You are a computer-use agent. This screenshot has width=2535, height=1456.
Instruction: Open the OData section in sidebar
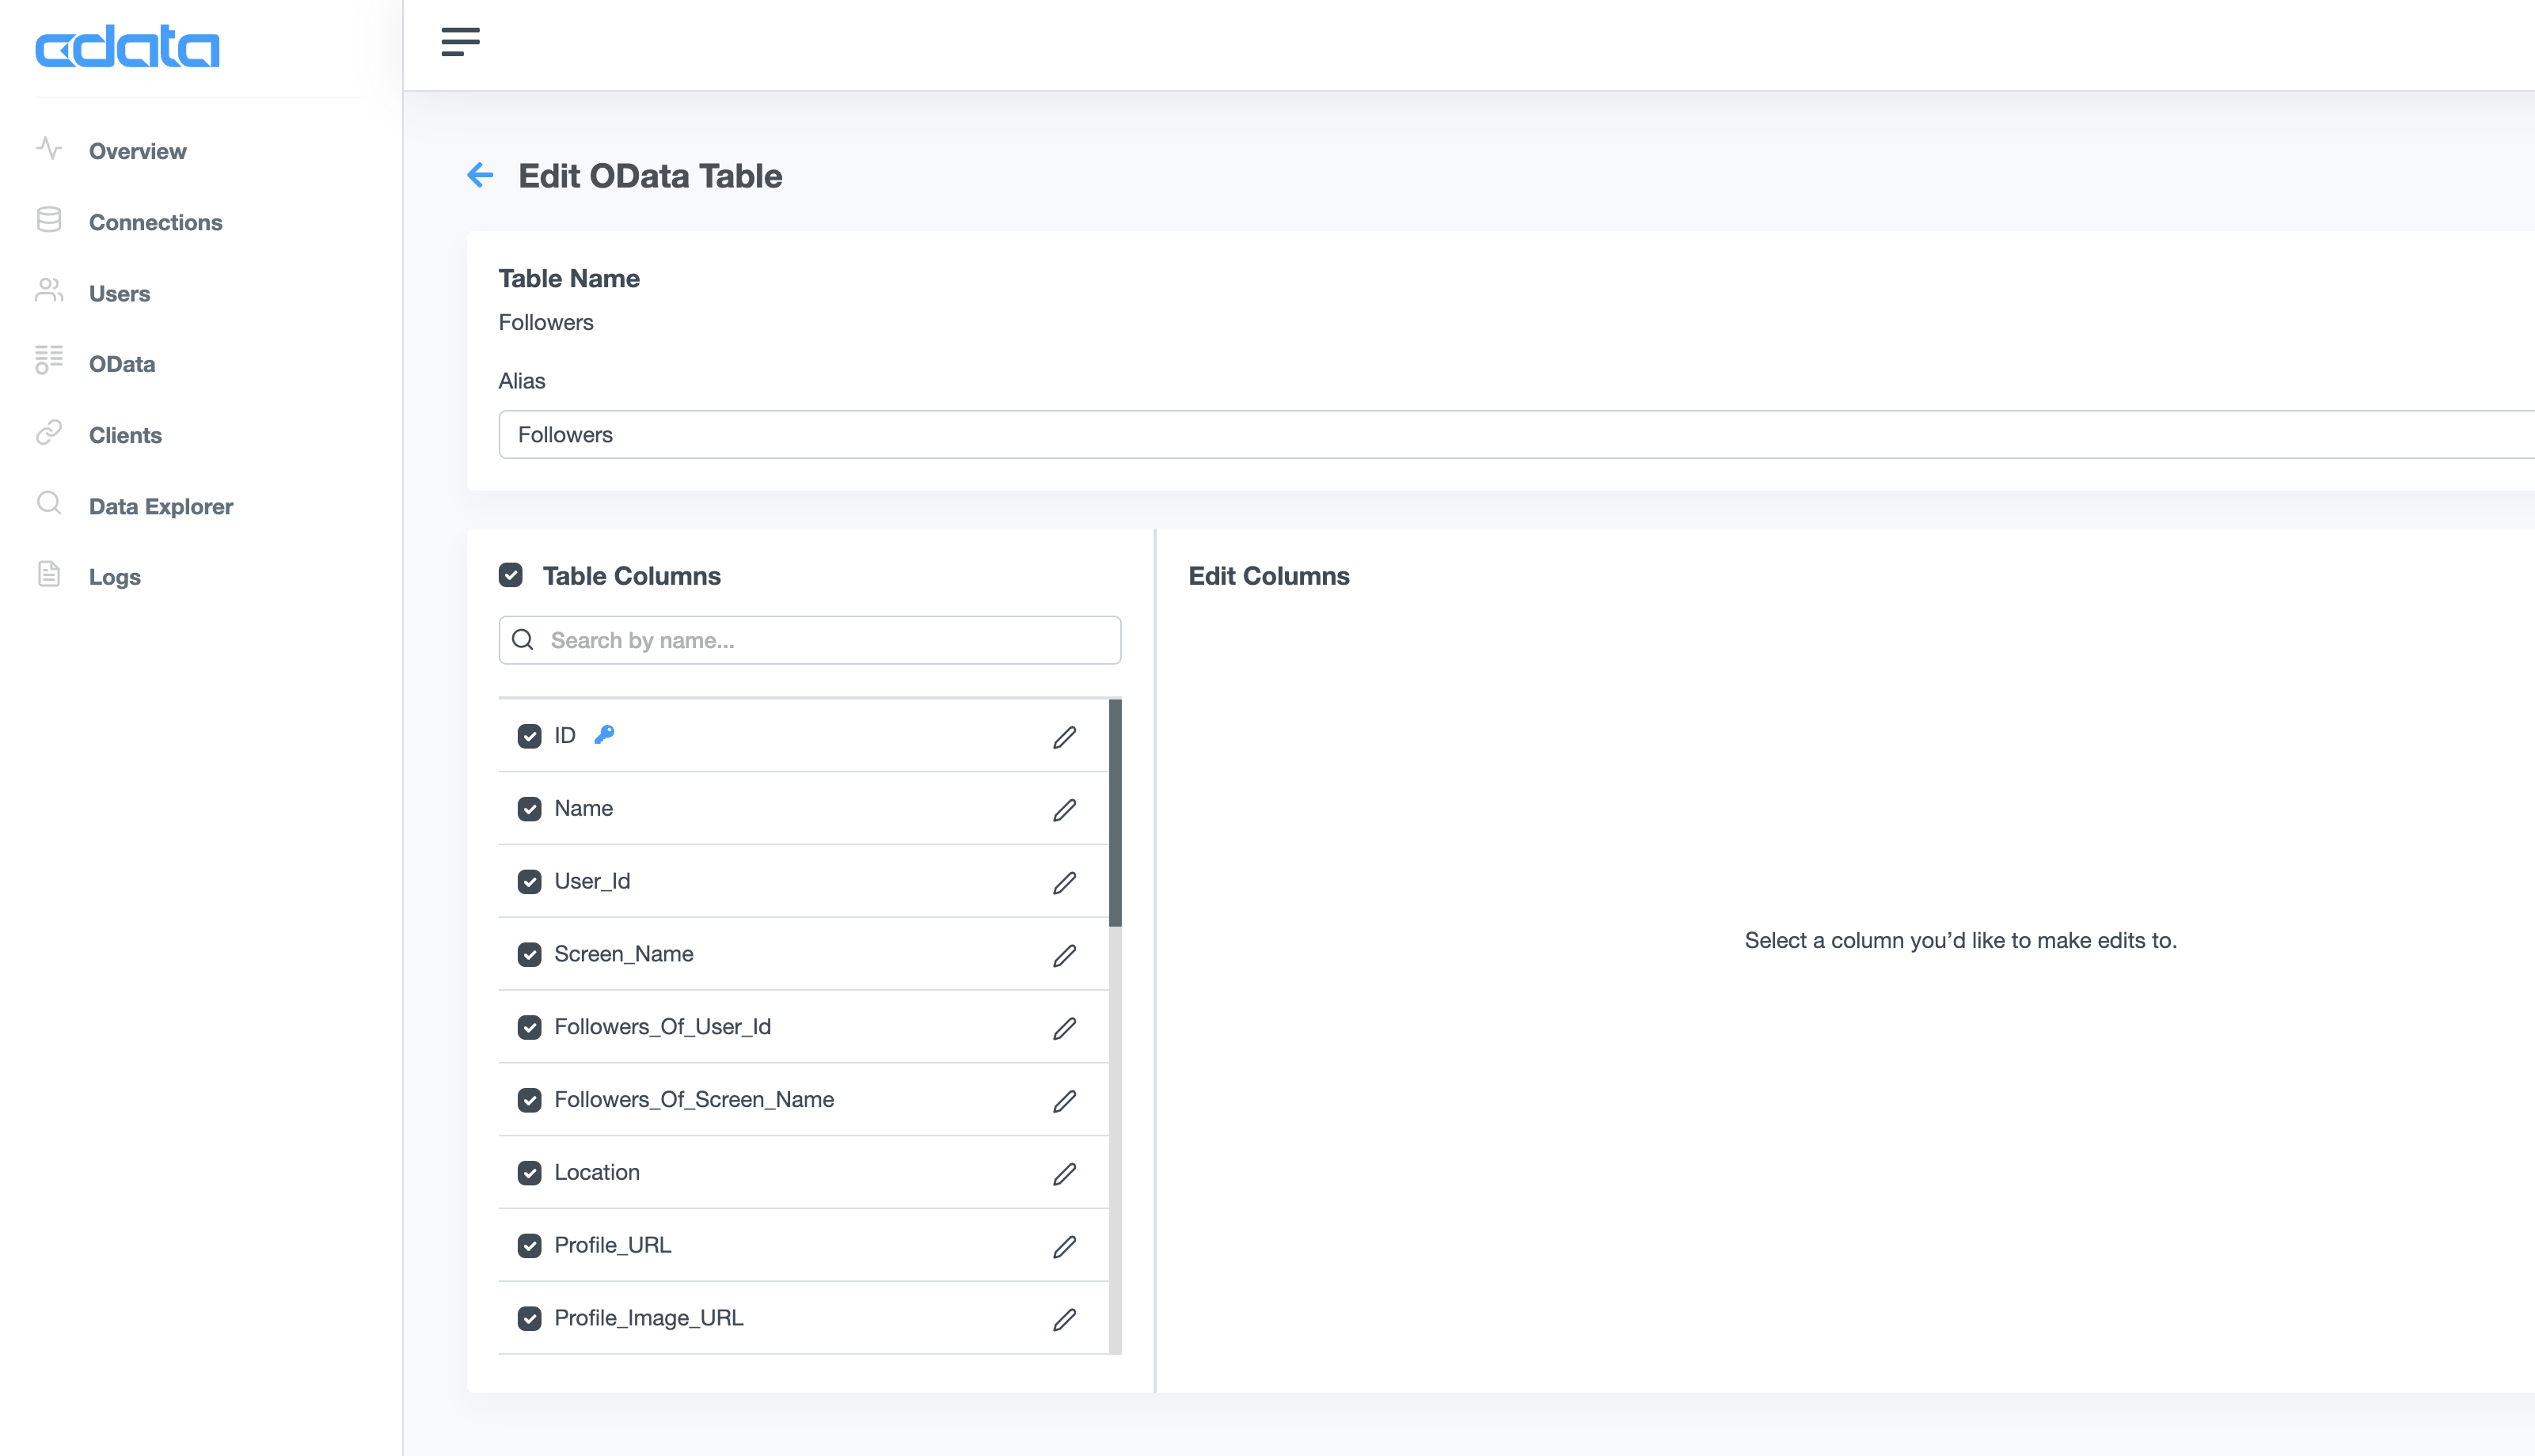click(121, 364)
